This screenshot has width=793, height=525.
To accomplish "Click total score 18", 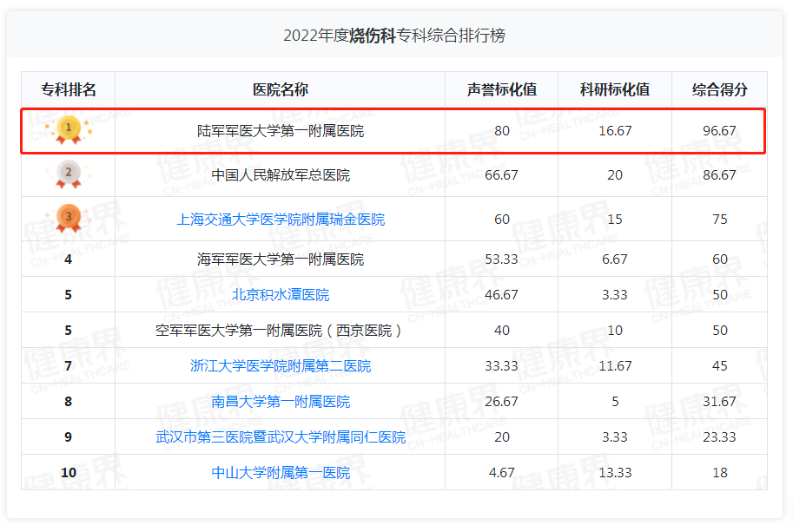I will pos(720,473).
